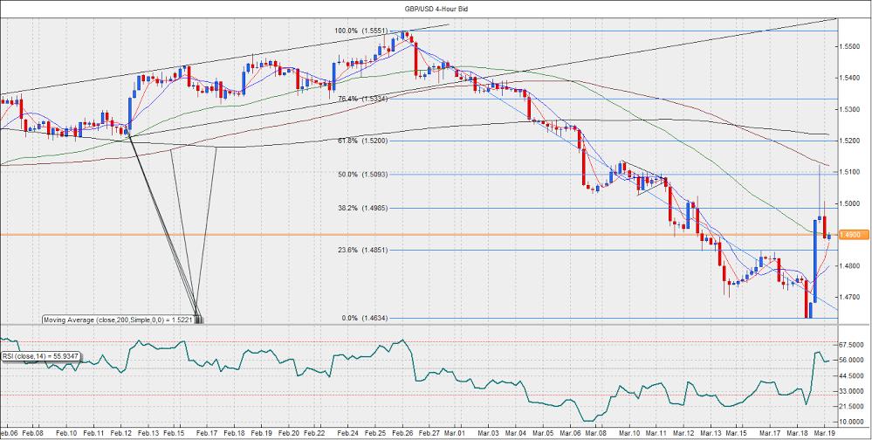Image resolution: width=872 pixels, height=440 pixels.
Task: Click the Mar.19 date label
Action: (824, 432)
